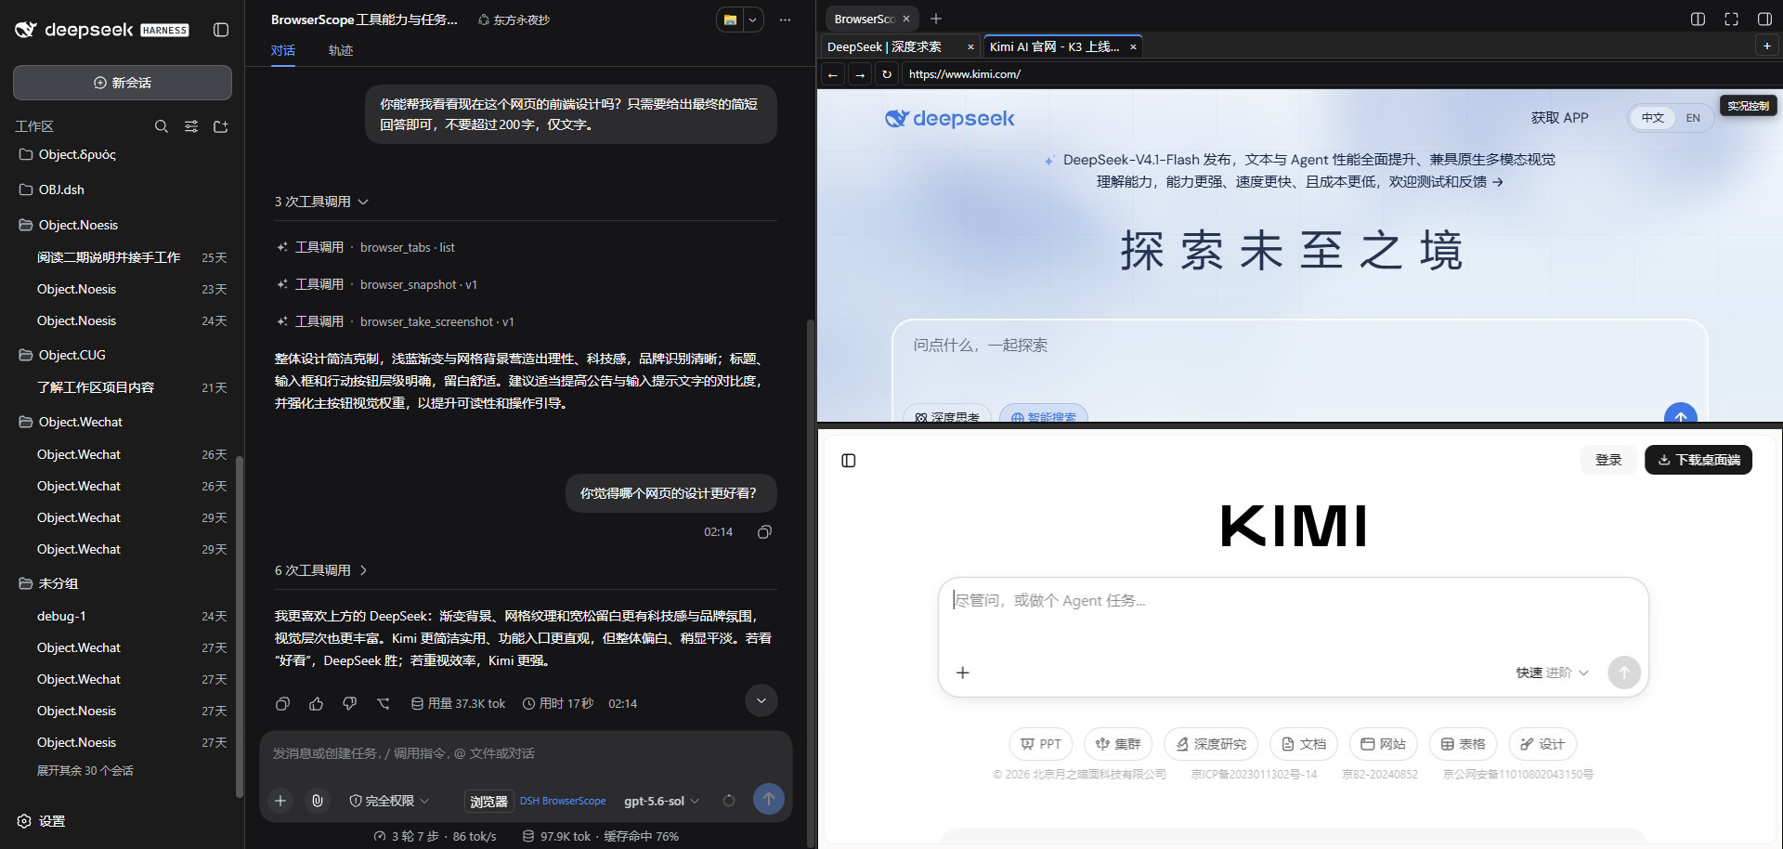Switch to the 对话 tab
Viewport: 1783px width, 849px height.
tap(283, 50)
